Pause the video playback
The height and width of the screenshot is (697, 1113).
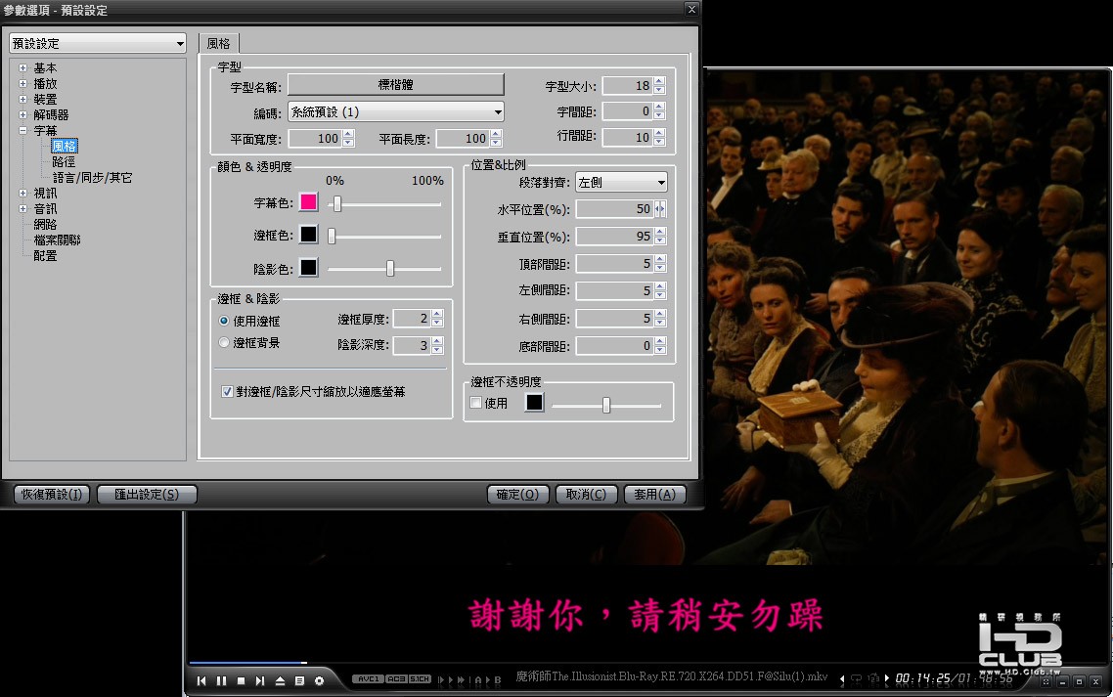pyautogui.click(x=221, y=680)
